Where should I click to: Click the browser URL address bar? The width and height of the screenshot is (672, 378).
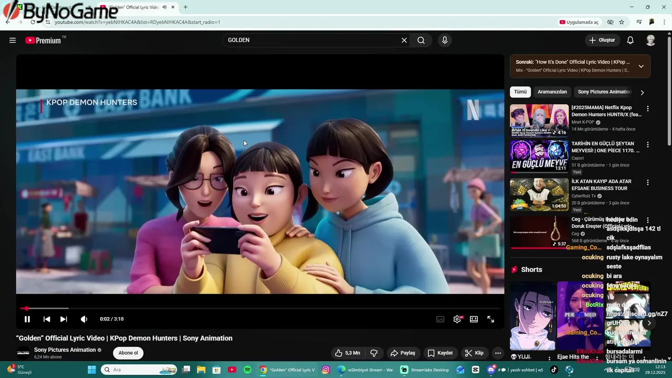click(x=299, y=22)
